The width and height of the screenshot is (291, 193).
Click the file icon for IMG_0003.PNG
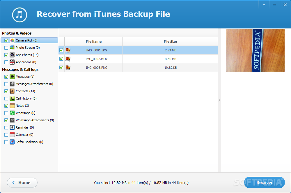(x=68, y=68)
